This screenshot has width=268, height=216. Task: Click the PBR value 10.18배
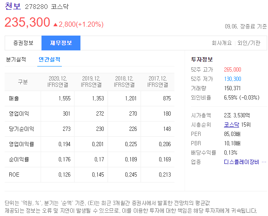click(232, 143)
